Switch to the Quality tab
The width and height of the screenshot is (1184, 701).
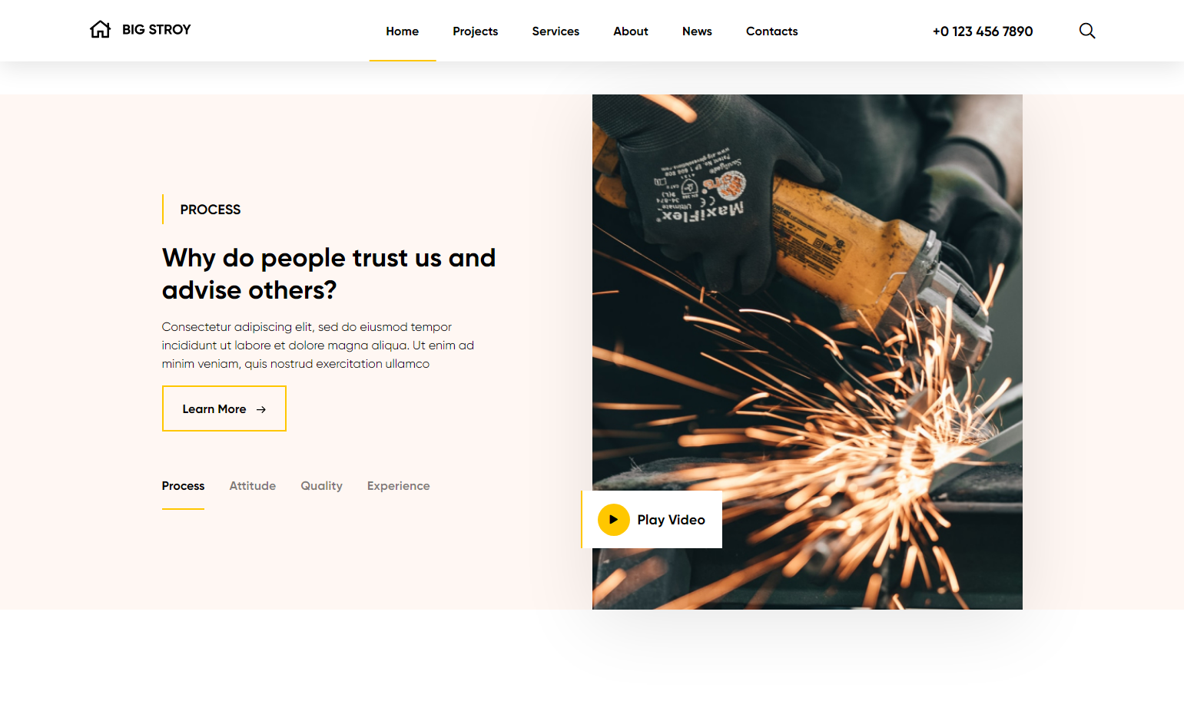point(321,486)
